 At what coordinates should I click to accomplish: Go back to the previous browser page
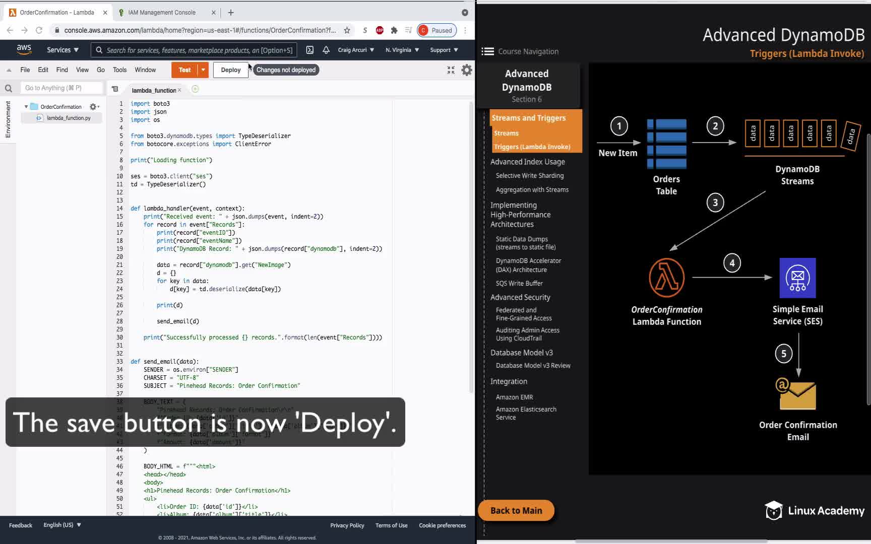tap(10, 30)
